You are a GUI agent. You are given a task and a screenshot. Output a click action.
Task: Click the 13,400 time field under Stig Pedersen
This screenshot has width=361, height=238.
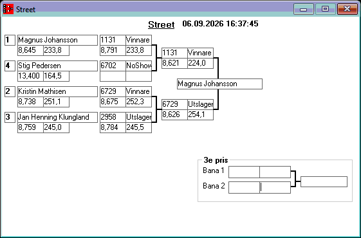(31, 76)
